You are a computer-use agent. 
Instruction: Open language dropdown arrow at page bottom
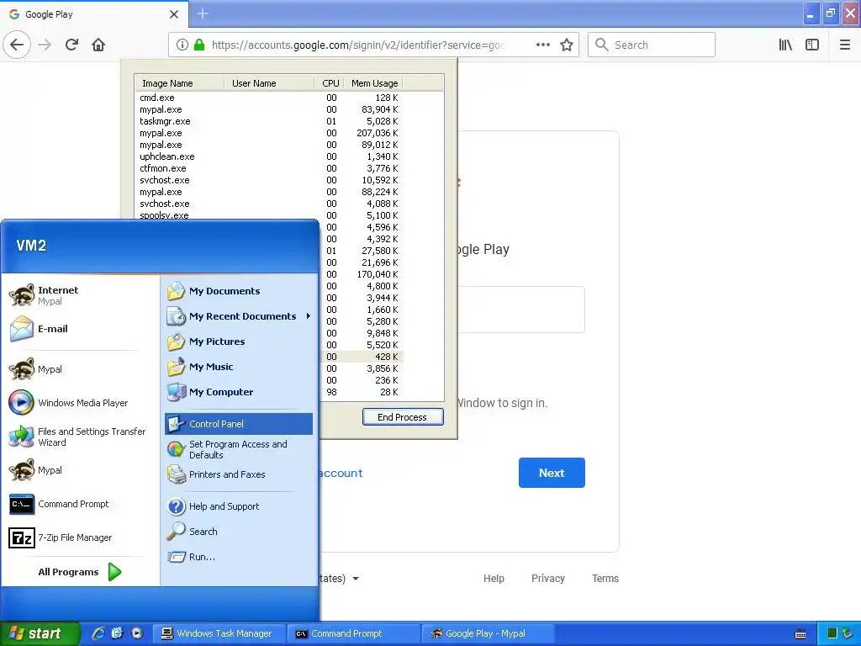click(356, 579)
